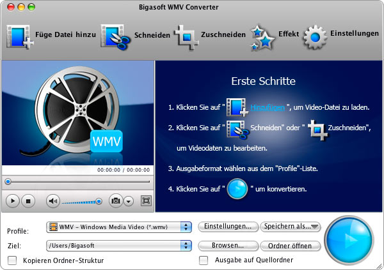
Task: Enable Ausgabe auf Quellordner checkbox
Action: point(204,260)
